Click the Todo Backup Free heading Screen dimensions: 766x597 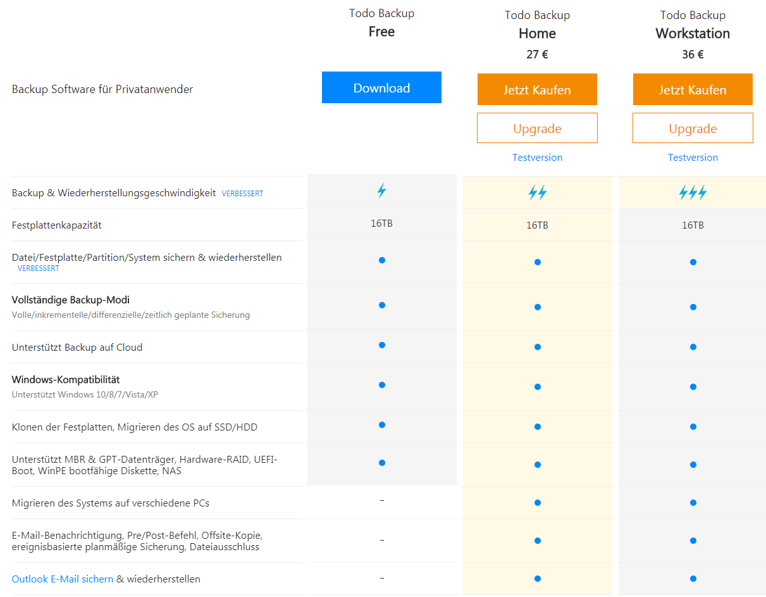pyautogui.click(x=381, y=23)
